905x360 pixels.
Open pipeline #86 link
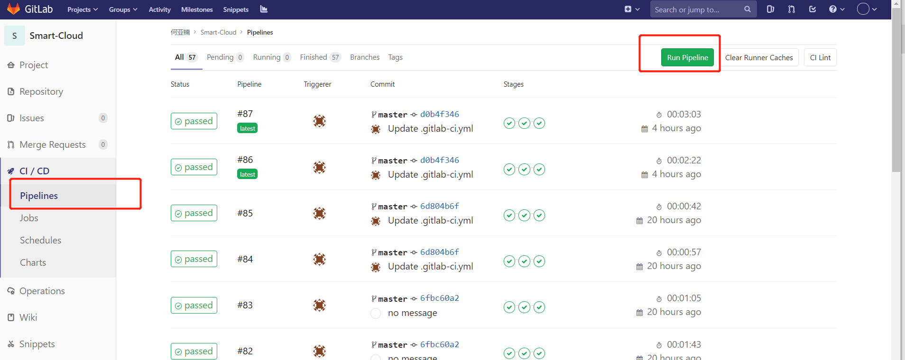click(245, 160)
